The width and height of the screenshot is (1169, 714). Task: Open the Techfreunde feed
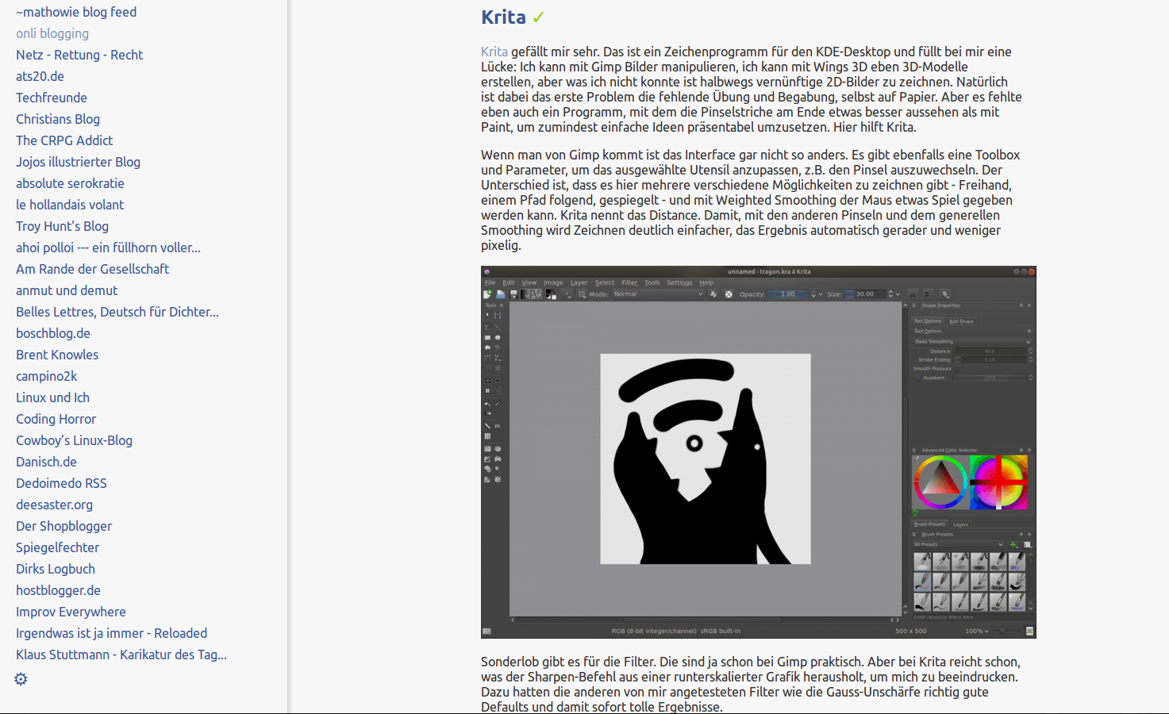coord(52,98)
